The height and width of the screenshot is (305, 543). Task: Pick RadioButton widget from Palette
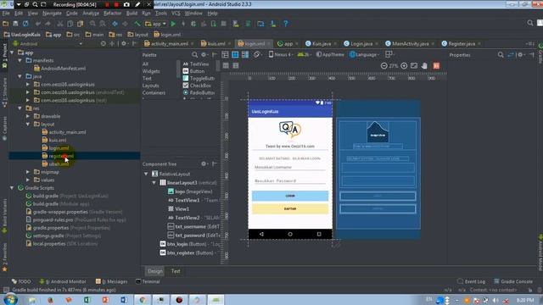tap(199, 92)
